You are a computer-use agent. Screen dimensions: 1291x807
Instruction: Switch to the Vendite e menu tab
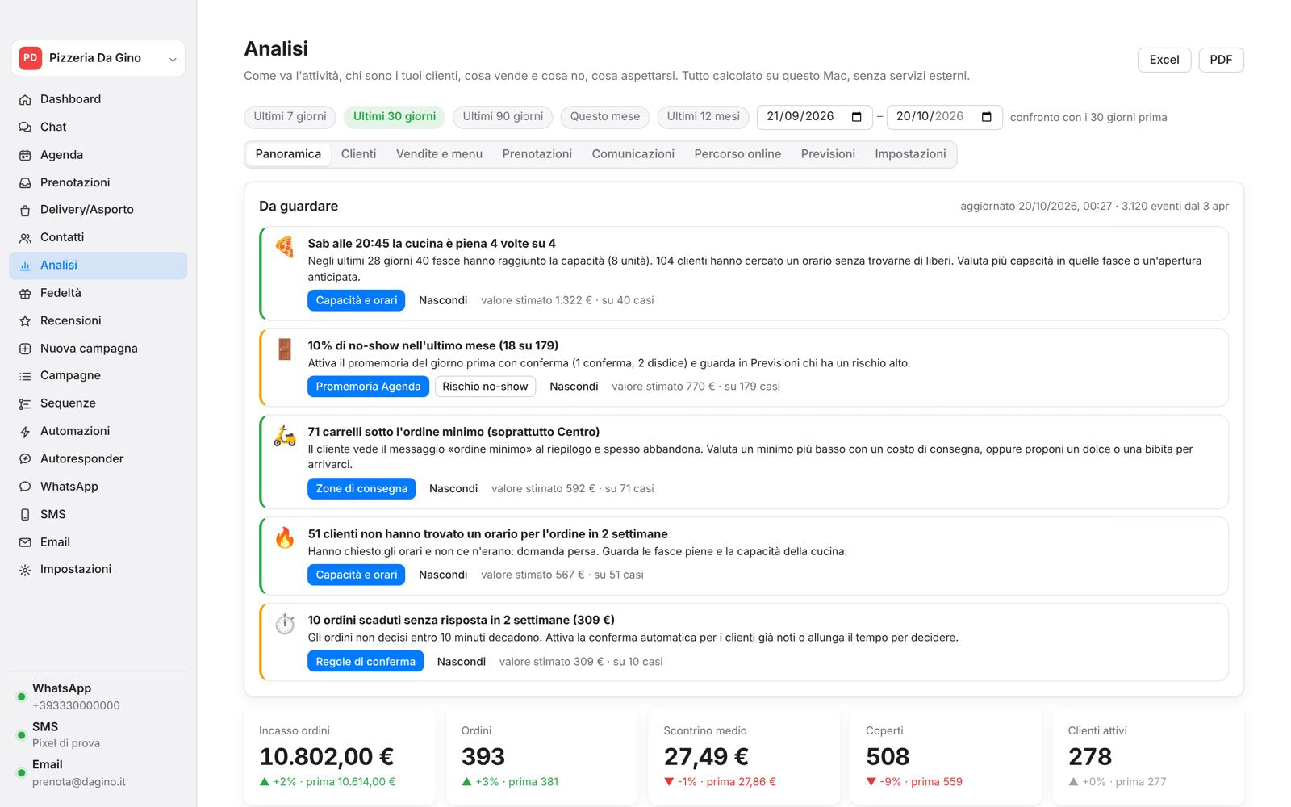pyautogui.click(x=439, y=154)
